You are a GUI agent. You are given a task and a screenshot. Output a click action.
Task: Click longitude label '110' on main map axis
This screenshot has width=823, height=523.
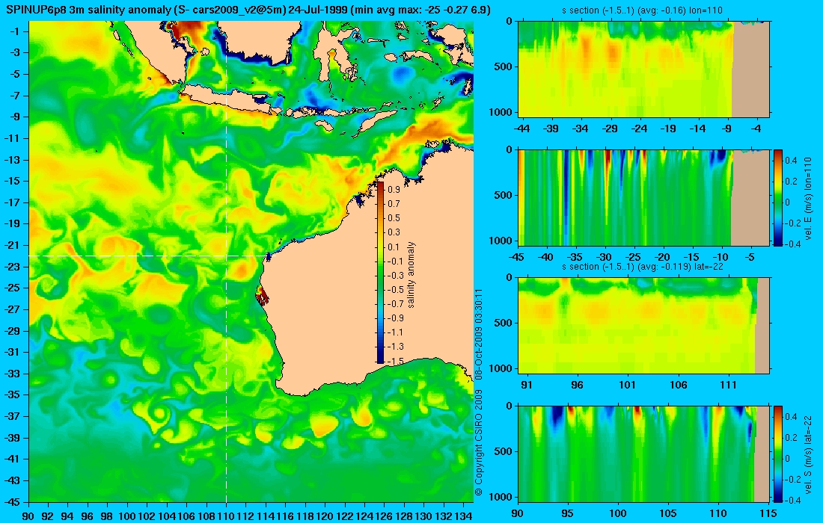(226, 516)
